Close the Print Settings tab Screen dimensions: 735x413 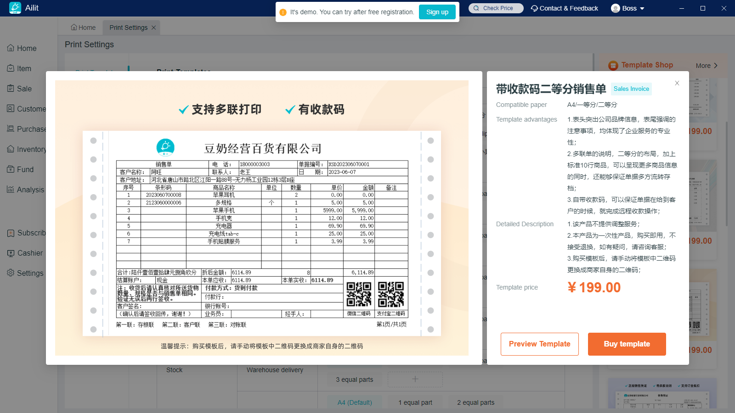(154, 28)
